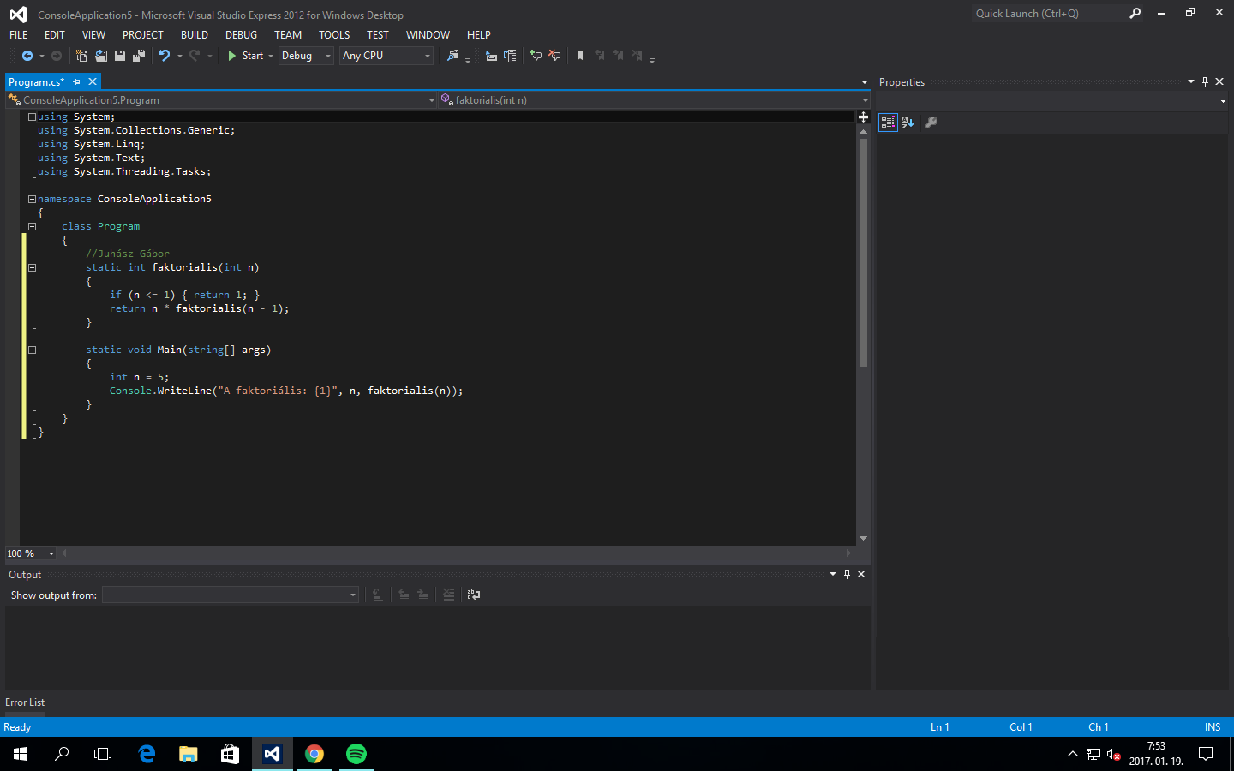Open the VIEW menu
This screenshot has height=771, width=1234.
tap(93, 35)
